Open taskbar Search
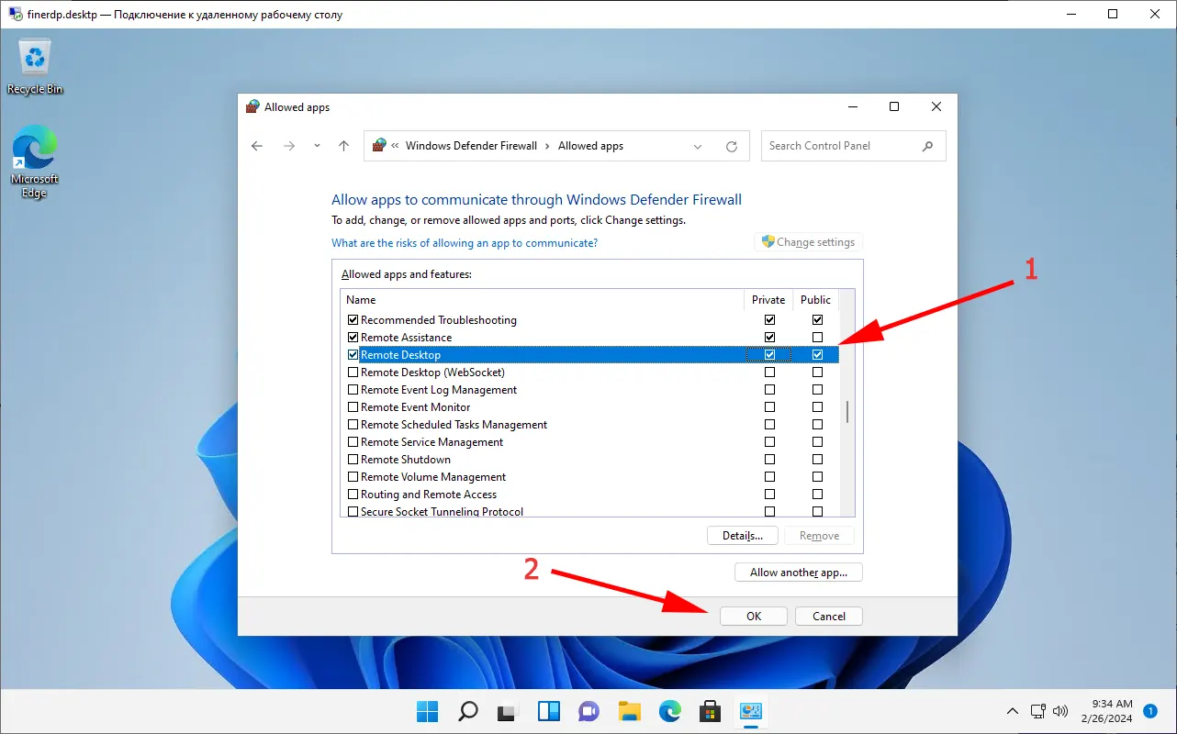The image size is (1177, 734). pyautogui.click(x=468, y=712)
